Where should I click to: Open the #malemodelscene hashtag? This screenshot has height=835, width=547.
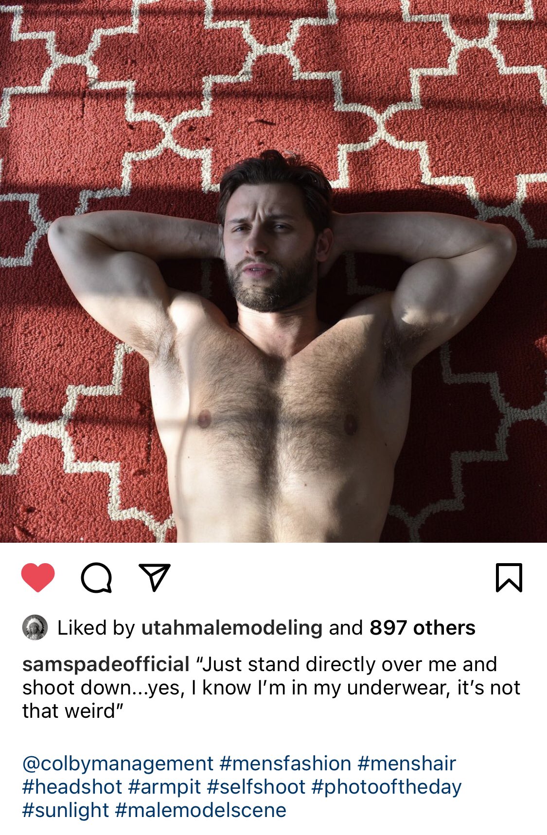tap(201, 811)
